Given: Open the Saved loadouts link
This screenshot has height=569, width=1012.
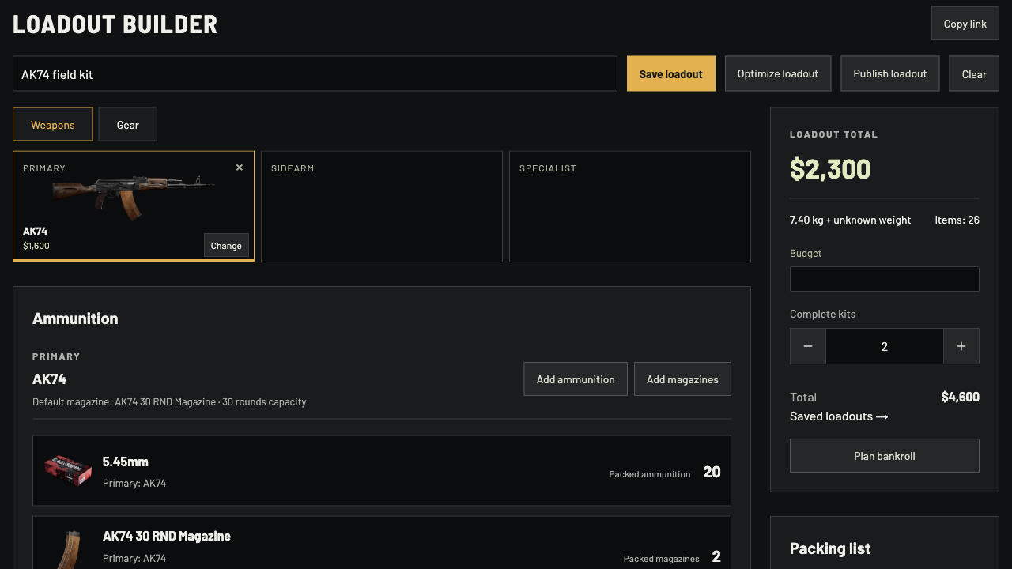Looking at the screenshot, I should (839, 416).
